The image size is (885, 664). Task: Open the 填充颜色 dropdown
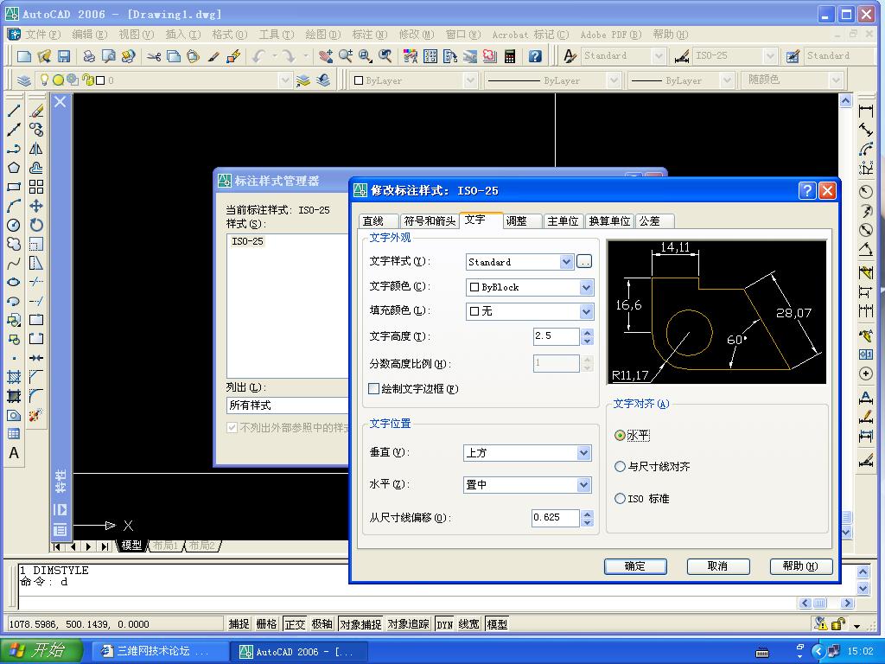click(586, 311)
